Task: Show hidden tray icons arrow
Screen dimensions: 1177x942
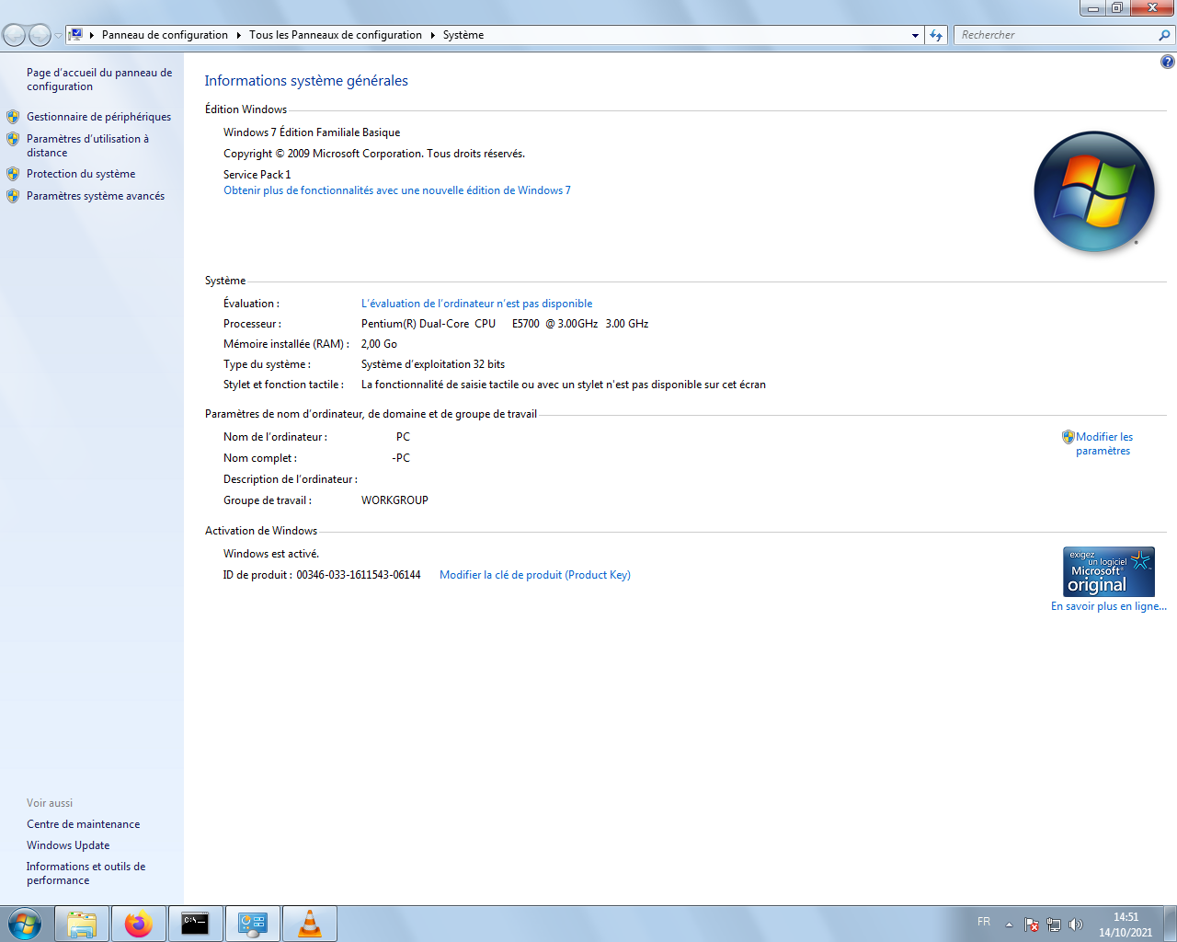Action: [1009, 925]
